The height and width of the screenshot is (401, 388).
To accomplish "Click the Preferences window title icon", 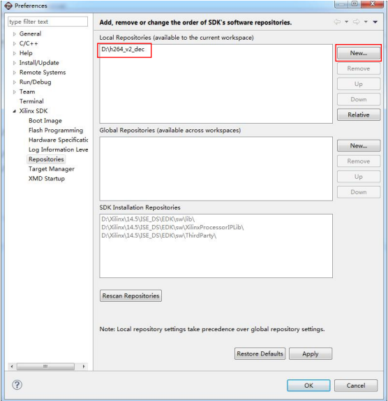I will point(8,6).
